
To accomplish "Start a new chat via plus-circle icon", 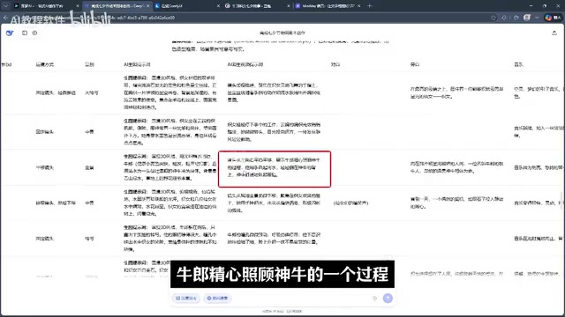I will click(34, 33).
